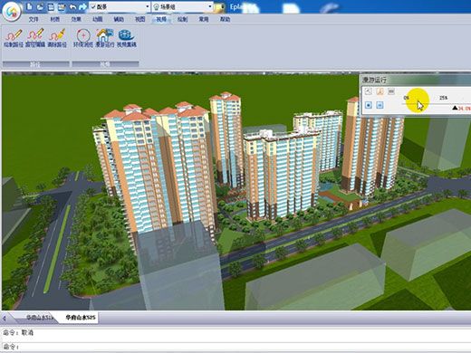Start the orbit browse tool
This screenshot has height=353, width=471.
coord(83,38)
